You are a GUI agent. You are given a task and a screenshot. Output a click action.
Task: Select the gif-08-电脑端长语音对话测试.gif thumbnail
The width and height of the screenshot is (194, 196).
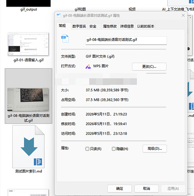[28, 100]
